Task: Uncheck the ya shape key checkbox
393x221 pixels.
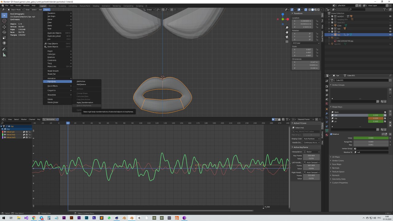Action: pyautogui.click(x=385, y=121)
